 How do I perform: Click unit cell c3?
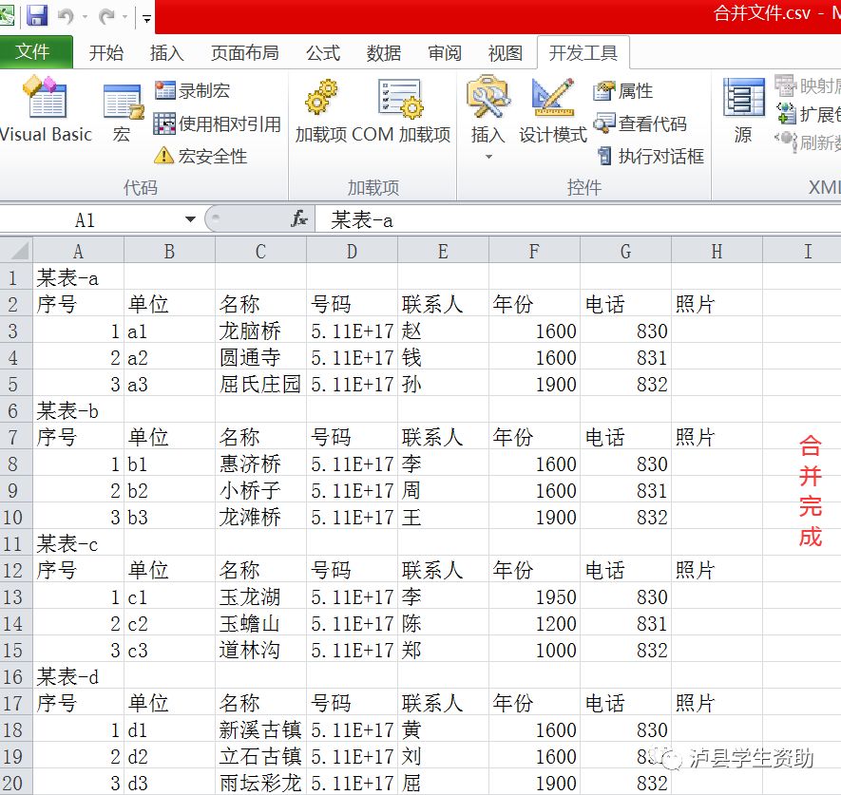tap(169, 650)
